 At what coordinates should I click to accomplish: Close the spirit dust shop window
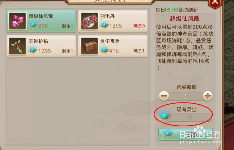pos(215,3)
